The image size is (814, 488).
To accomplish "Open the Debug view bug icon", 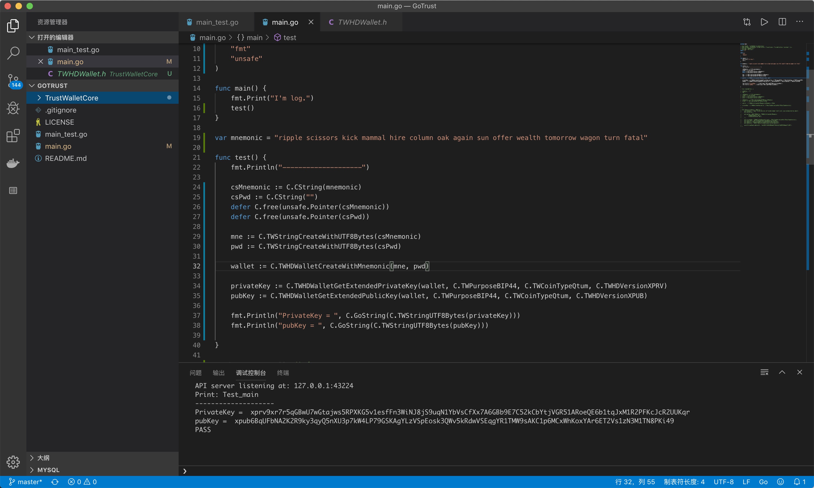I will [x=13, y=108].
